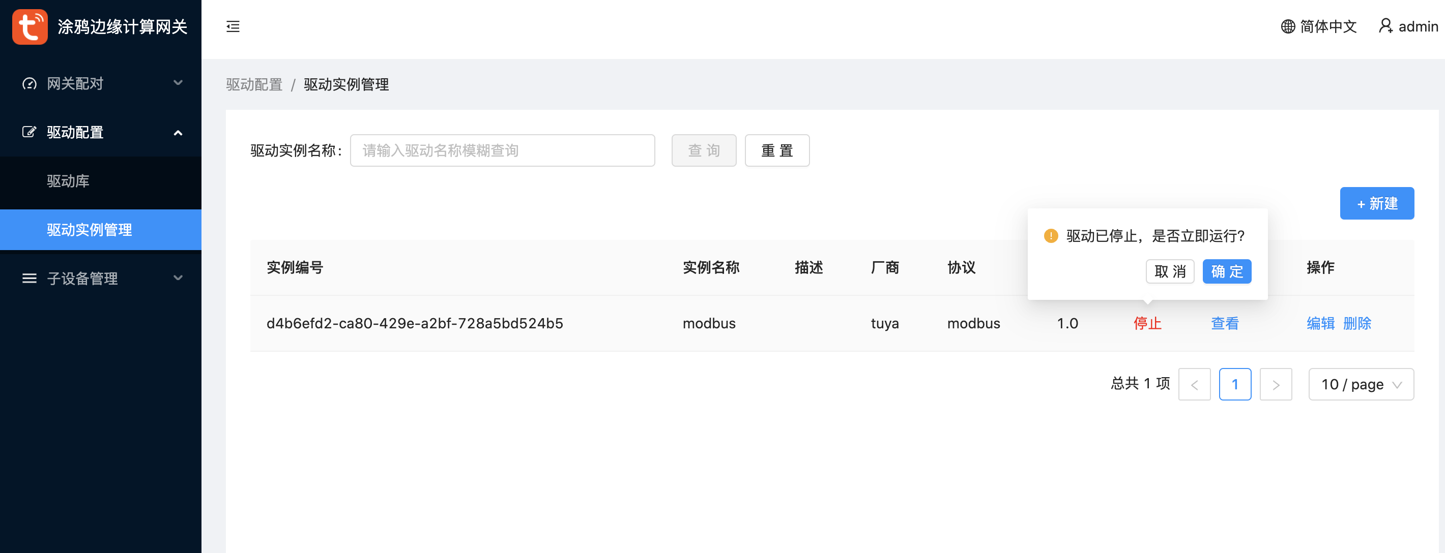Expand the 子设备管理 menu chevron
Viewport: 1445px width, 553px height.
178,278
